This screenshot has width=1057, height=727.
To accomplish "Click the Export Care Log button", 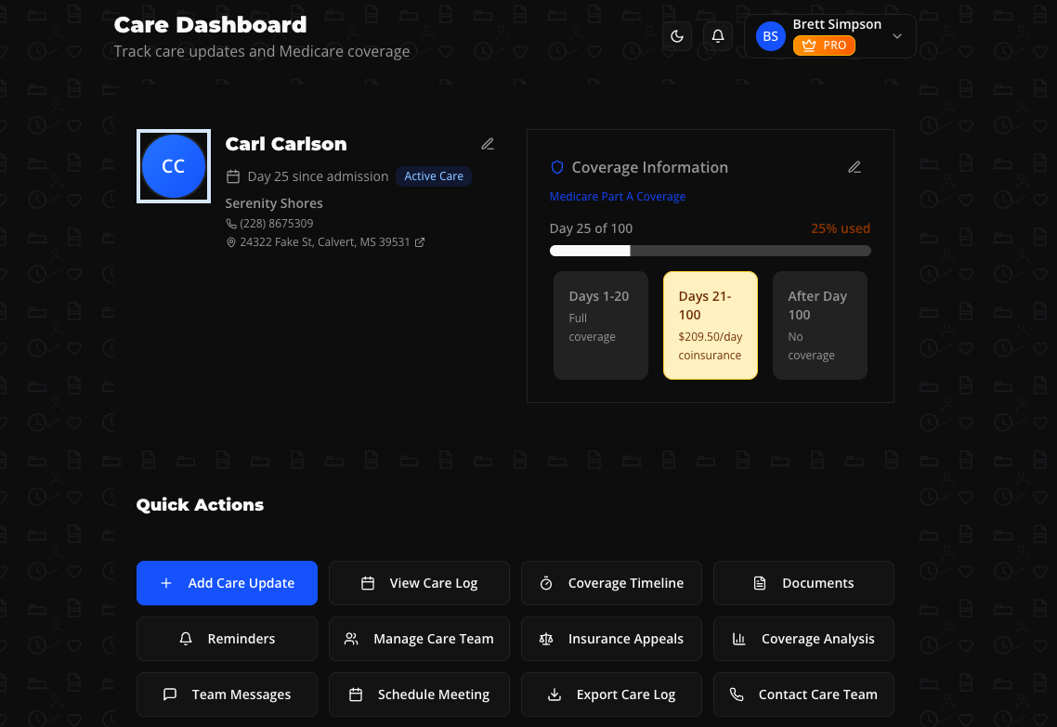I will (611, 695).
